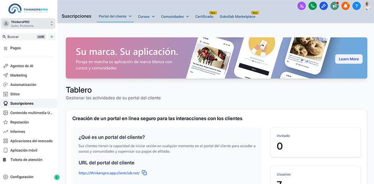This screenshot has height=184, width=374.
Task: Open the Cursos dropdown menu
Action: (x=146, y=17)
